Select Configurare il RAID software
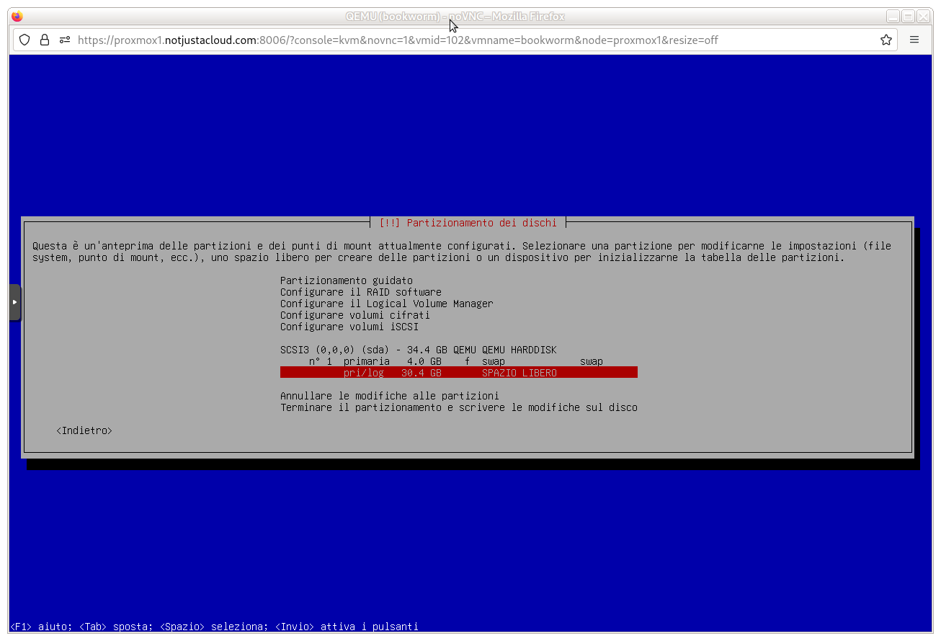Viewport: 941px width, 641px height. (x=361, y=292)
